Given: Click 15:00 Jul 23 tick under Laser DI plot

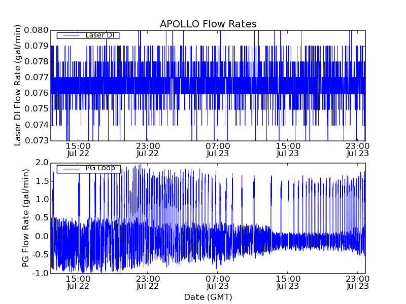Looking at the screenshot, I should click(x=288, y=150).
